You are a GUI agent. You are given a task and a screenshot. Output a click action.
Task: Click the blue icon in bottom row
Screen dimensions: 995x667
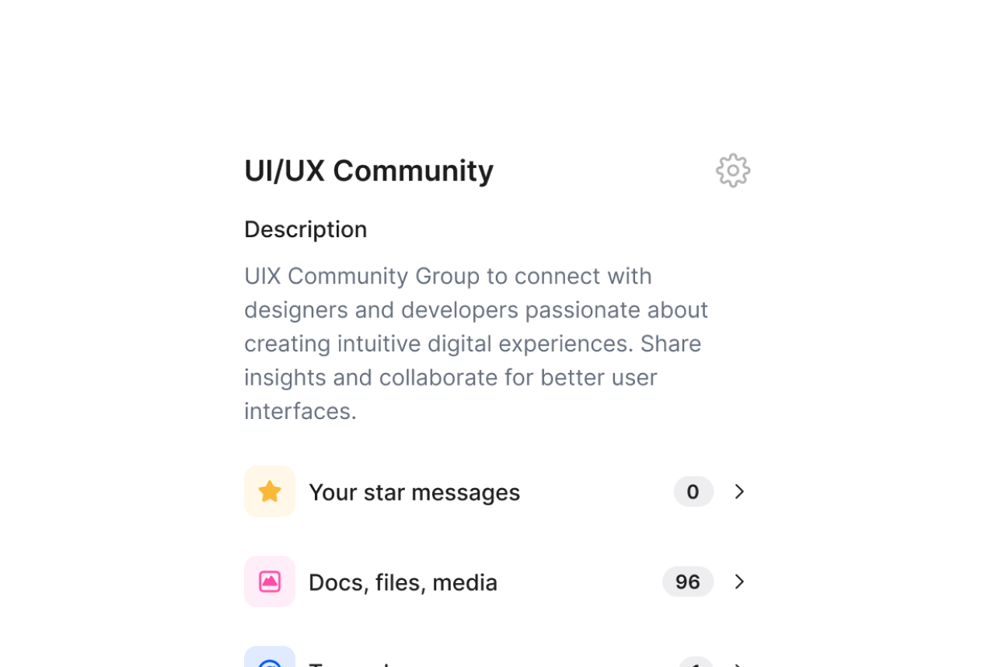tap(270, 659)
